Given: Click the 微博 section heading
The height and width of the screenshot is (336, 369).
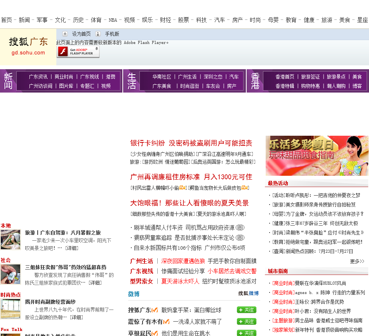Looking at the screenshot, I should coord(134,294).
